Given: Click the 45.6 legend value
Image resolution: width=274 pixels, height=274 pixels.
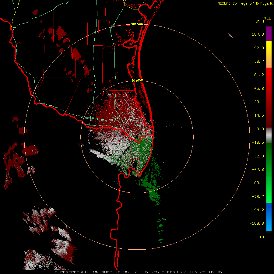Looking at the screenshot, I should pos(259,88).
